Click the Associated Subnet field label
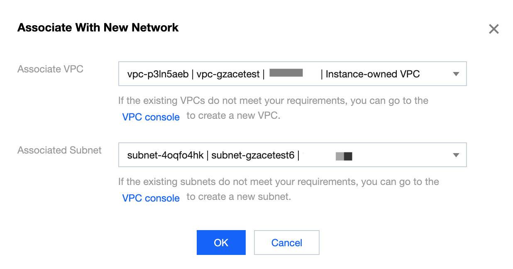Viewport: 513px width, 269px height. pos(59,150)
